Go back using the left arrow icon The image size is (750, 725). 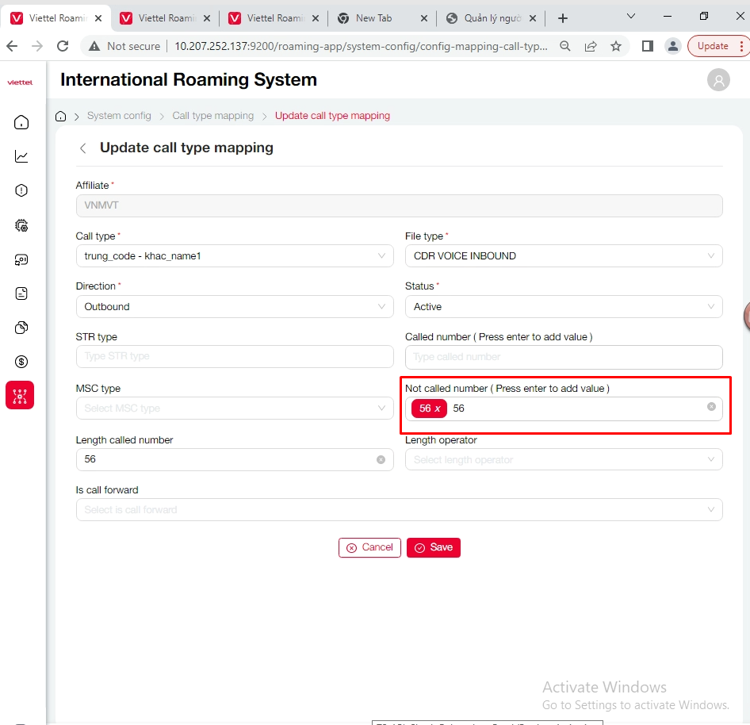coord(83,148)
